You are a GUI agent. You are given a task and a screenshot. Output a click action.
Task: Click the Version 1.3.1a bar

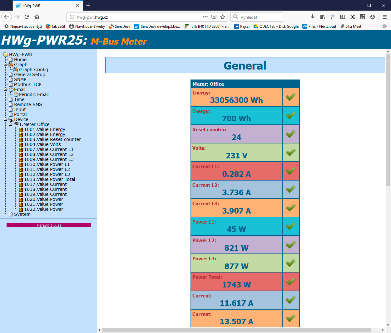49,225
